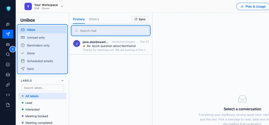Open the circled checkmark sidebar icon
Image resolution: width=269 pixels, height=125 pixels.
pyautogui.click(x=8, y=64)
